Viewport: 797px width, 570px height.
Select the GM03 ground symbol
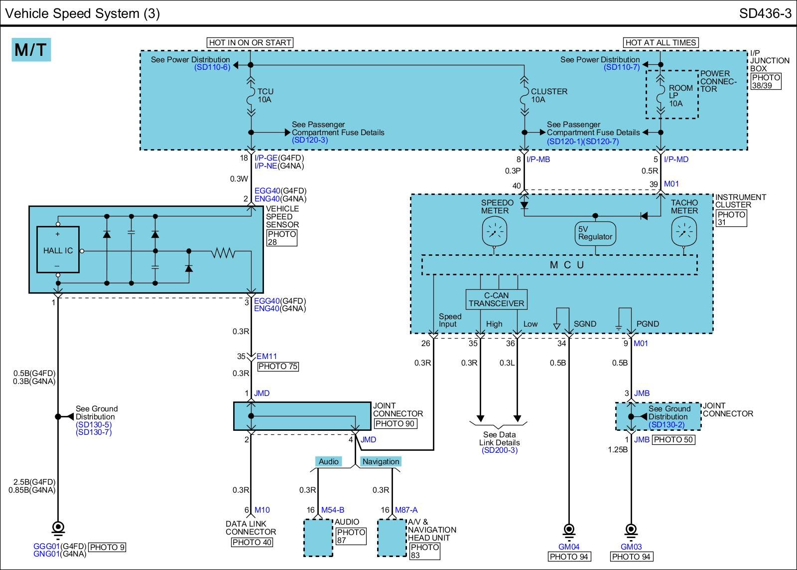(631, 530)
